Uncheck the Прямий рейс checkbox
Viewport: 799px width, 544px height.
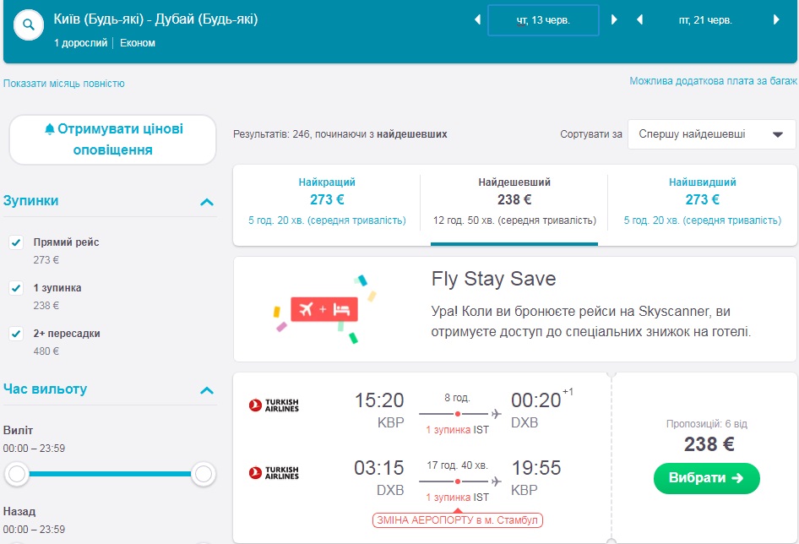point(16,242)
